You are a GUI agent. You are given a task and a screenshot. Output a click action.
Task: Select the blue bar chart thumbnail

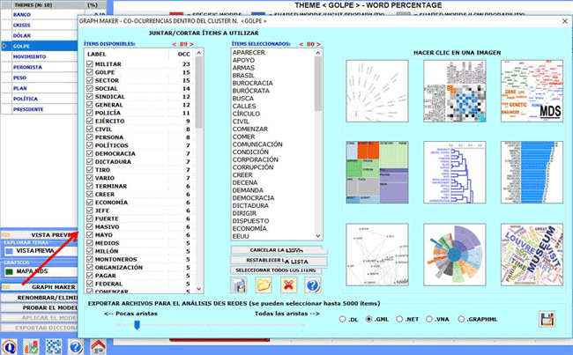pos(532,173)
